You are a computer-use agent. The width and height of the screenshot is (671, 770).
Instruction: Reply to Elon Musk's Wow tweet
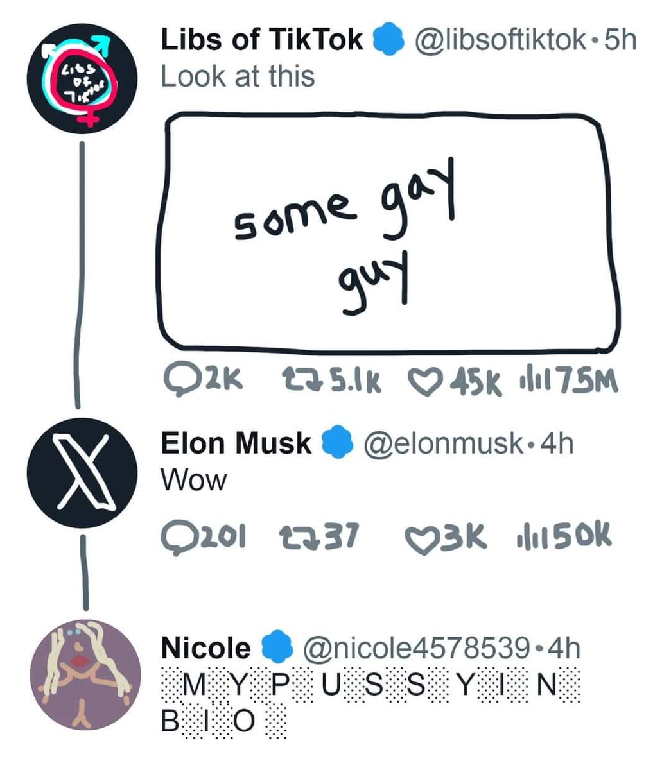175,538
